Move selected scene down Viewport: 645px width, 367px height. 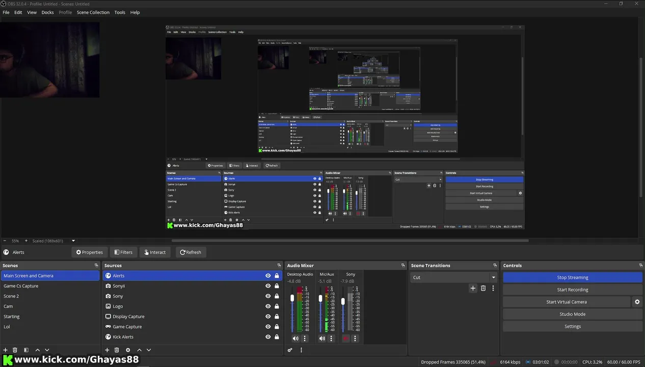[x=47, y=350]
